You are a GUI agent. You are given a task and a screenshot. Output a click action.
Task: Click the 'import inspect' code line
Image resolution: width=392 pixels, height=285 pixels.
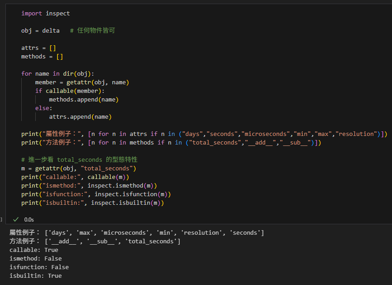[46, 13]
